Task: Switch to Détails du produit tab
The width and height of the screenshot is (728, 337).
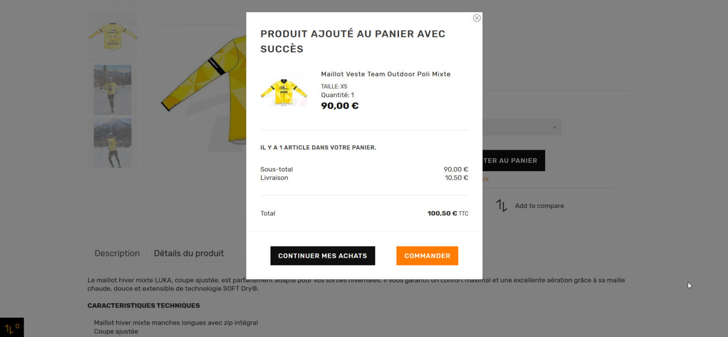Action: tap(189, 253)
